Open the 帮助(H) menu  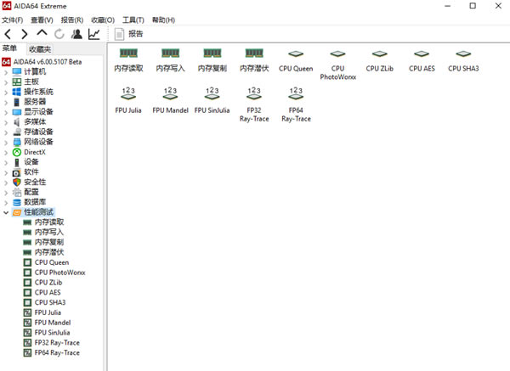[163, 20]
